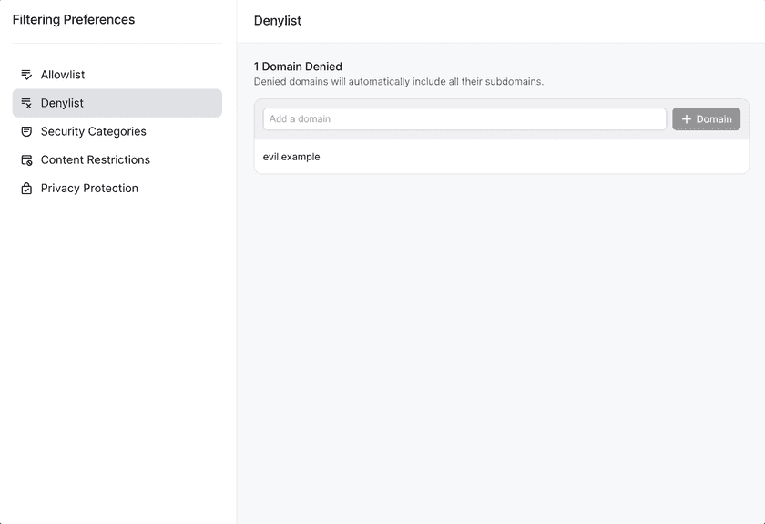Click the Privacy Protection lock icon
This screenshot has height=524, width=765.
click(26, 188)
